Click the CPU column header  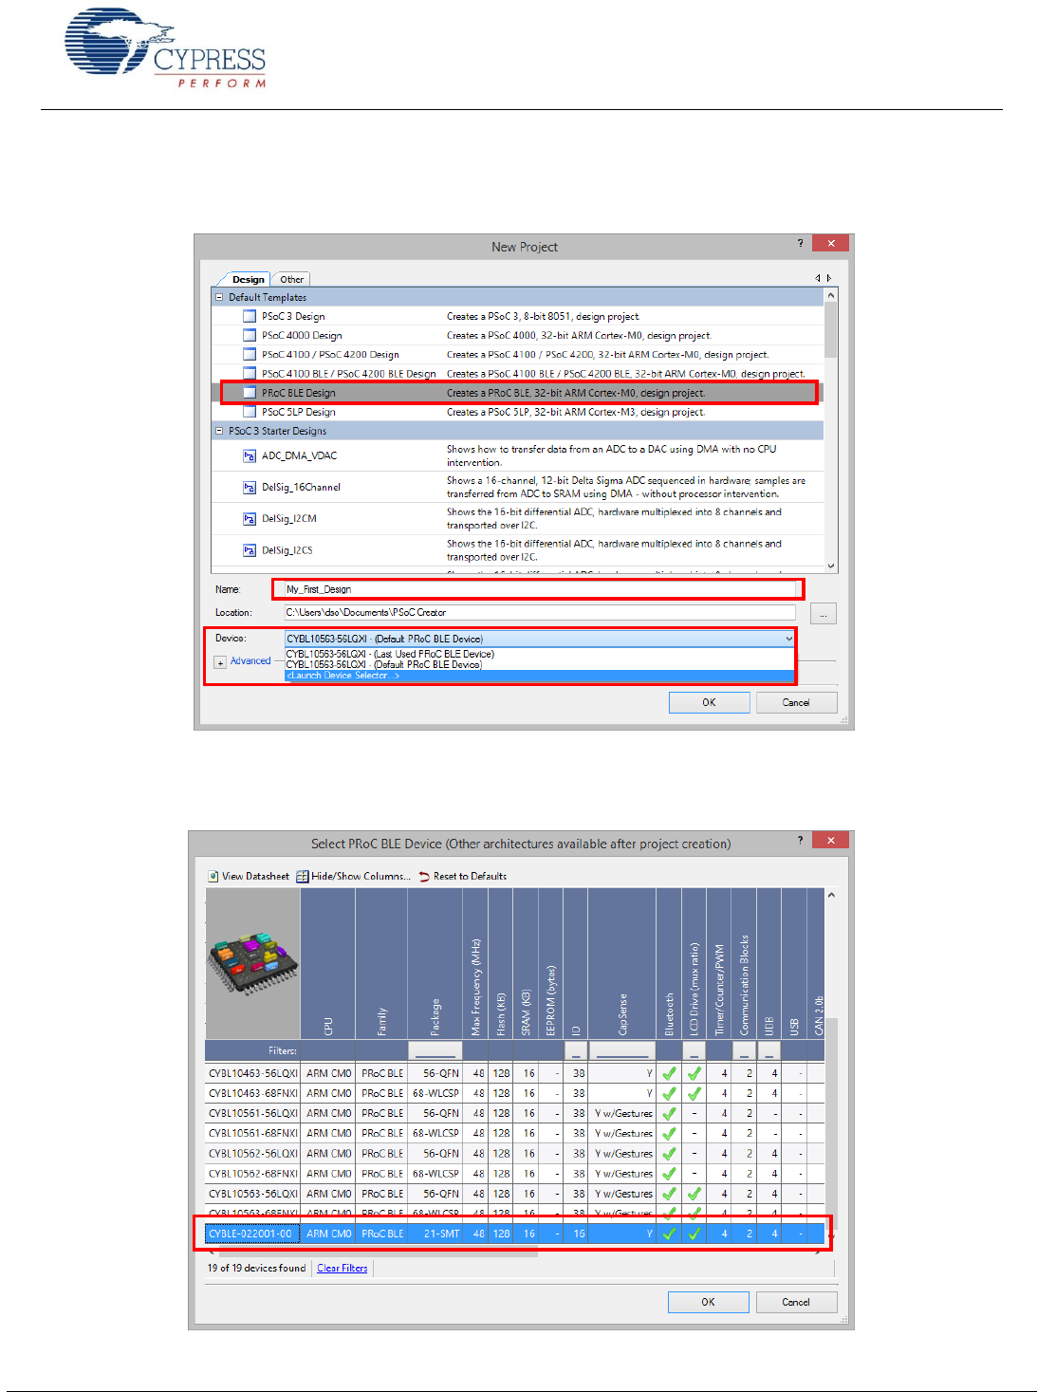(327, 963)
